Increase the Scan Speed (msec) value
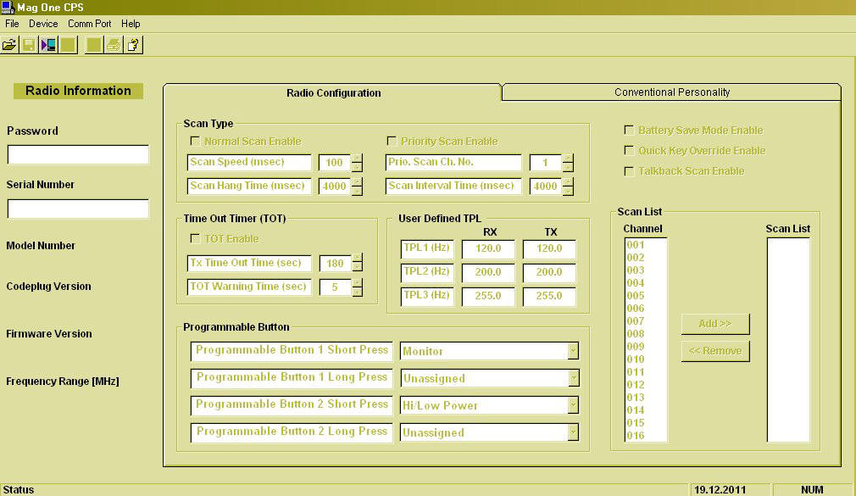 [x=357, y=159]
